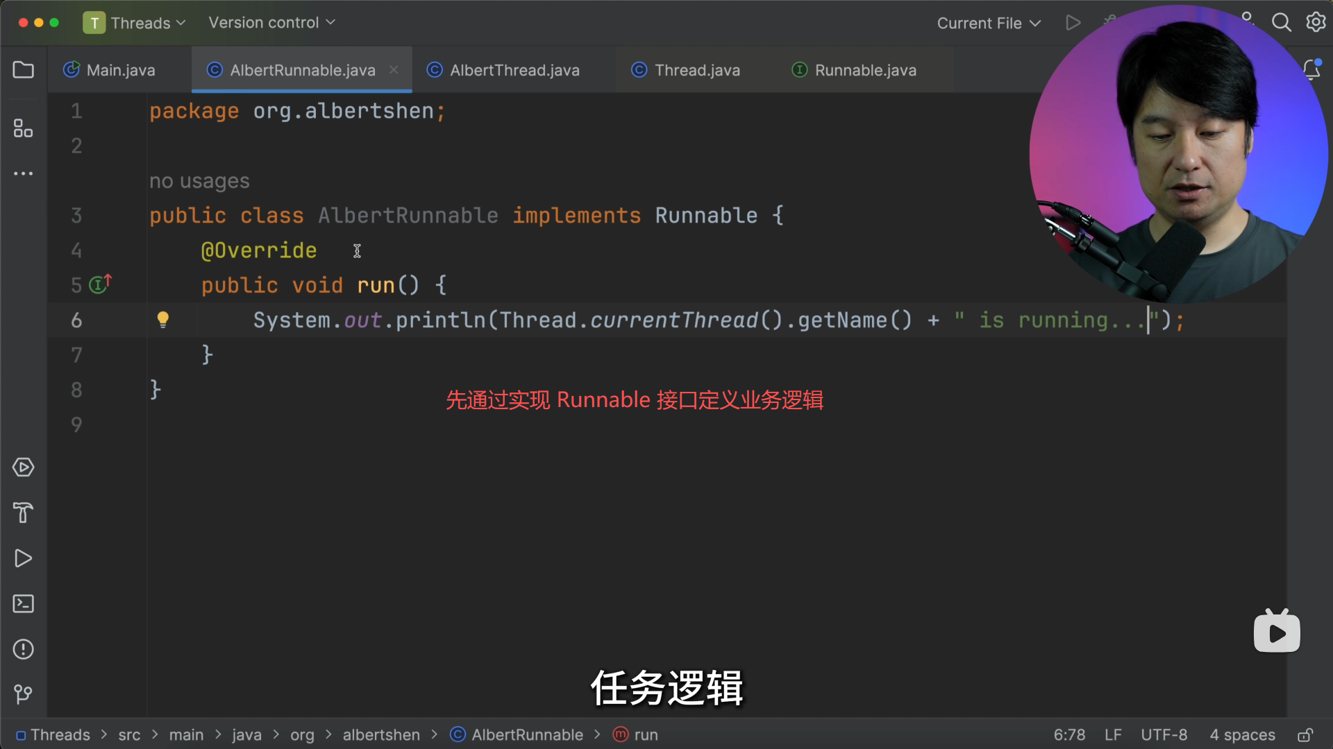This screenshot has width=1333, height=749.
Task: Open the Problems tool window icon
Action: coord(23,649)
